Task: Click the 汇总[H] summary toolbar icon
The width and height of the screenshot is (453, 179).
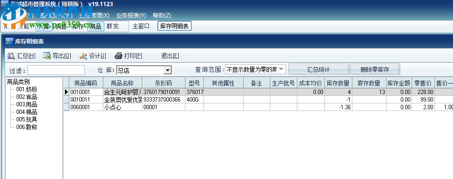Action: pyautogui.click(x=11, y=56)
